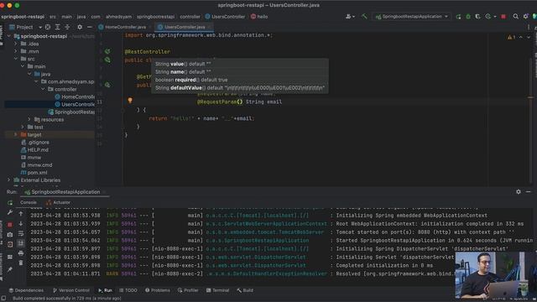Select mvnw.cmd file
The height and width of the screenshot is (302, 537).
(36, 165)
